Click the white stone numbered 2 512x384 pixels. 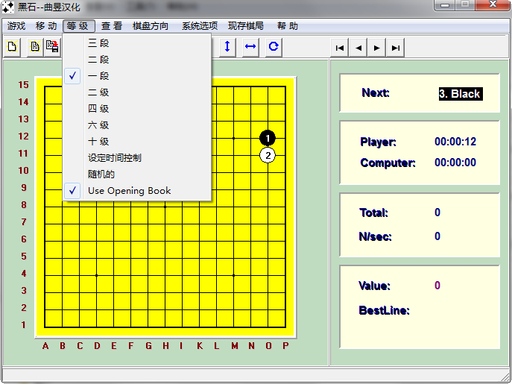tap(268, 155)
